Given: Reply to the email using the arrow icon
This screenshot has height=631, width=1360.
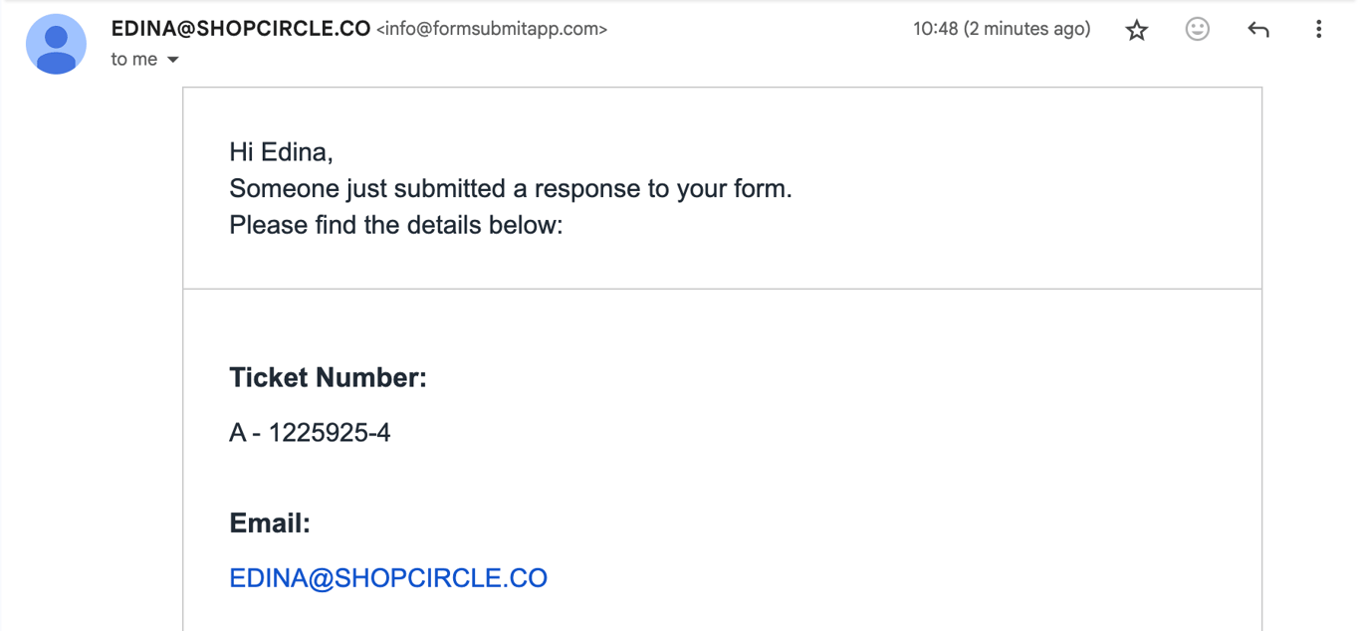Looking at the screenshot, I should [x=1258, y=30].
